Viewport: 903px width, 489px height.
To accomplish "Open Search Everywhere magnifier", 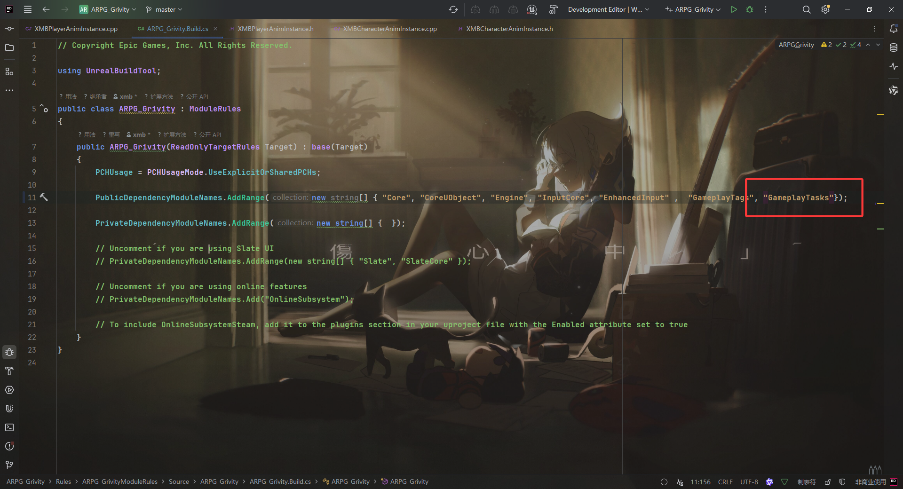I will tap(806, 9).
